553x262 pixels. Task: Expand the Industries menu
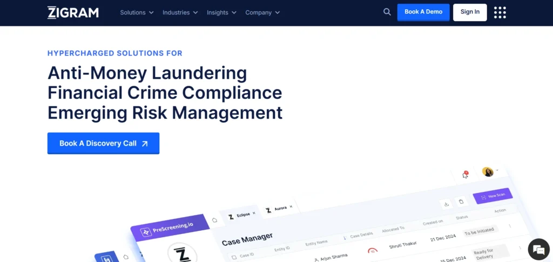tap(180, 12)
